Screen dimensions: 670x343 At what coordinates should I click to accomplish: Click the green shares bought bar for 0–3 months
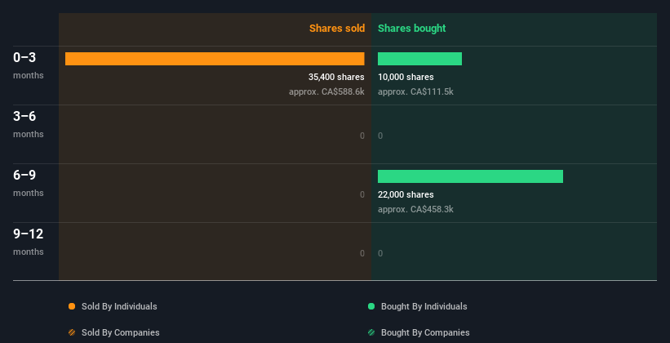(419, 59)
